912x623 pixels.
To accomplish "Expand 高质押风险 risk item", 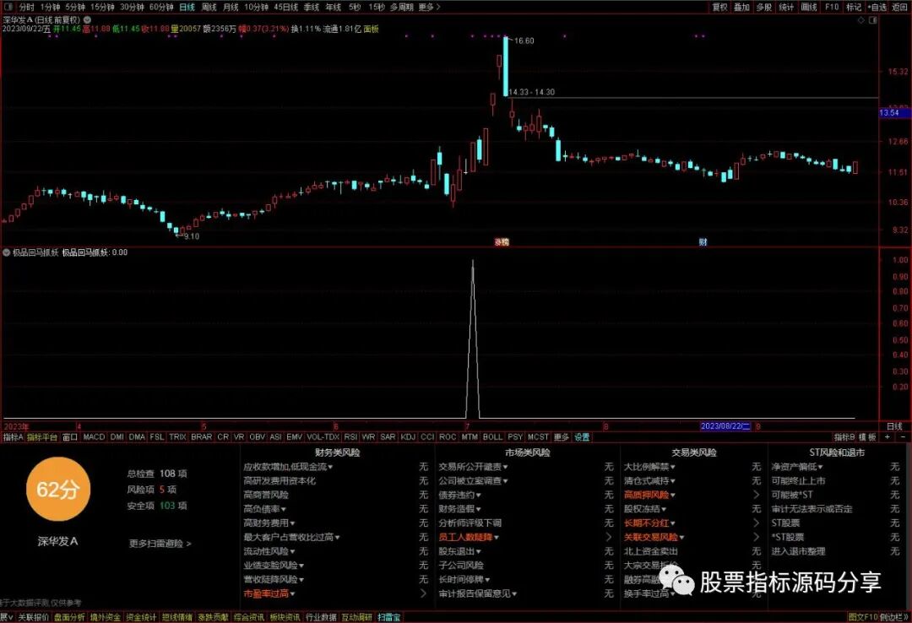I will pos(649,495).
